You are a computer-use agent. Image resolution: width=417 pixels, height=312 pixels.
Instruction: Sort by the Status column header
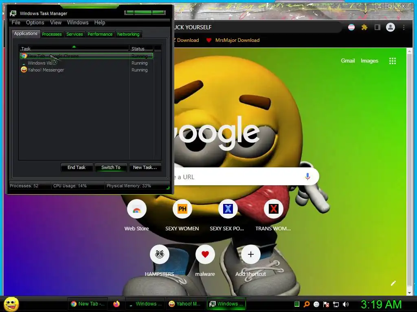tap(141, 49)
